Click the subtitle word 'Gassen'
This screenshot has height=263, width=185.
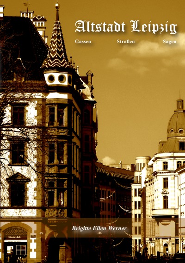pos(83,41)
